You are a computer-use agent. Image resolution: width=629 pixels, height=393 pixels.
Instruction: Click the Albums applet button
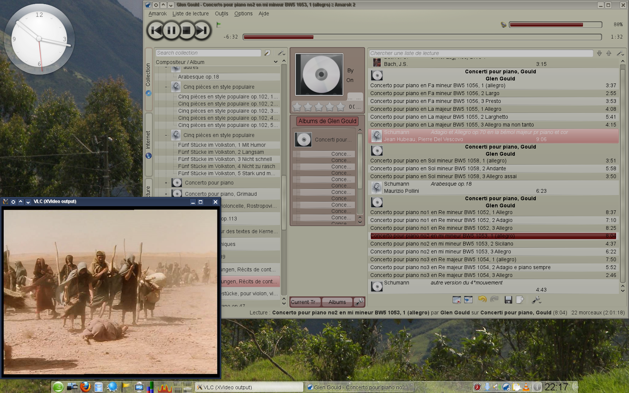tap(337, 302)
